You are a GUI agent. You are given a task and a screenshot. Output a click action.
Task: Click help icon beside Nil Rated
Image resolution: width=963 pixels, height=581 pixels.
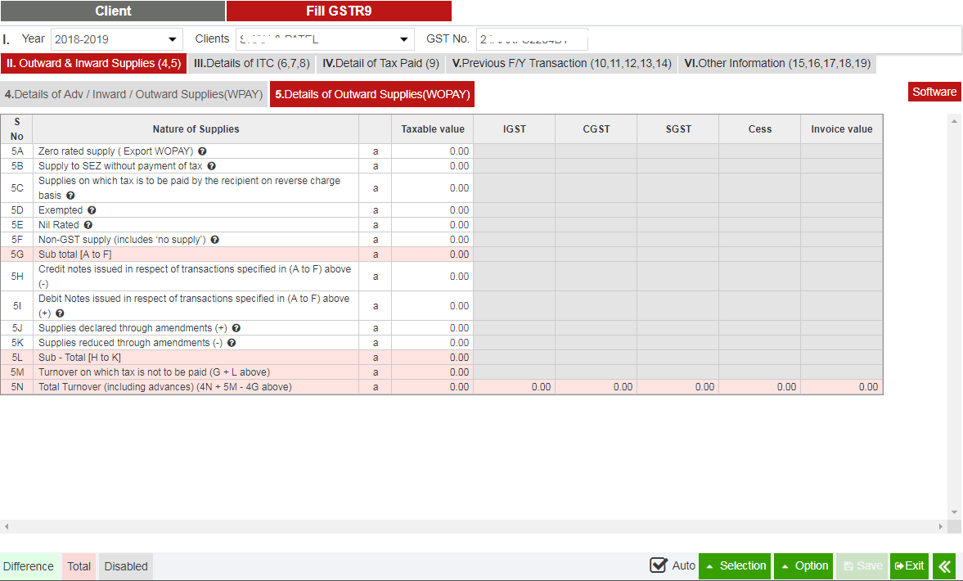point(88,225)
